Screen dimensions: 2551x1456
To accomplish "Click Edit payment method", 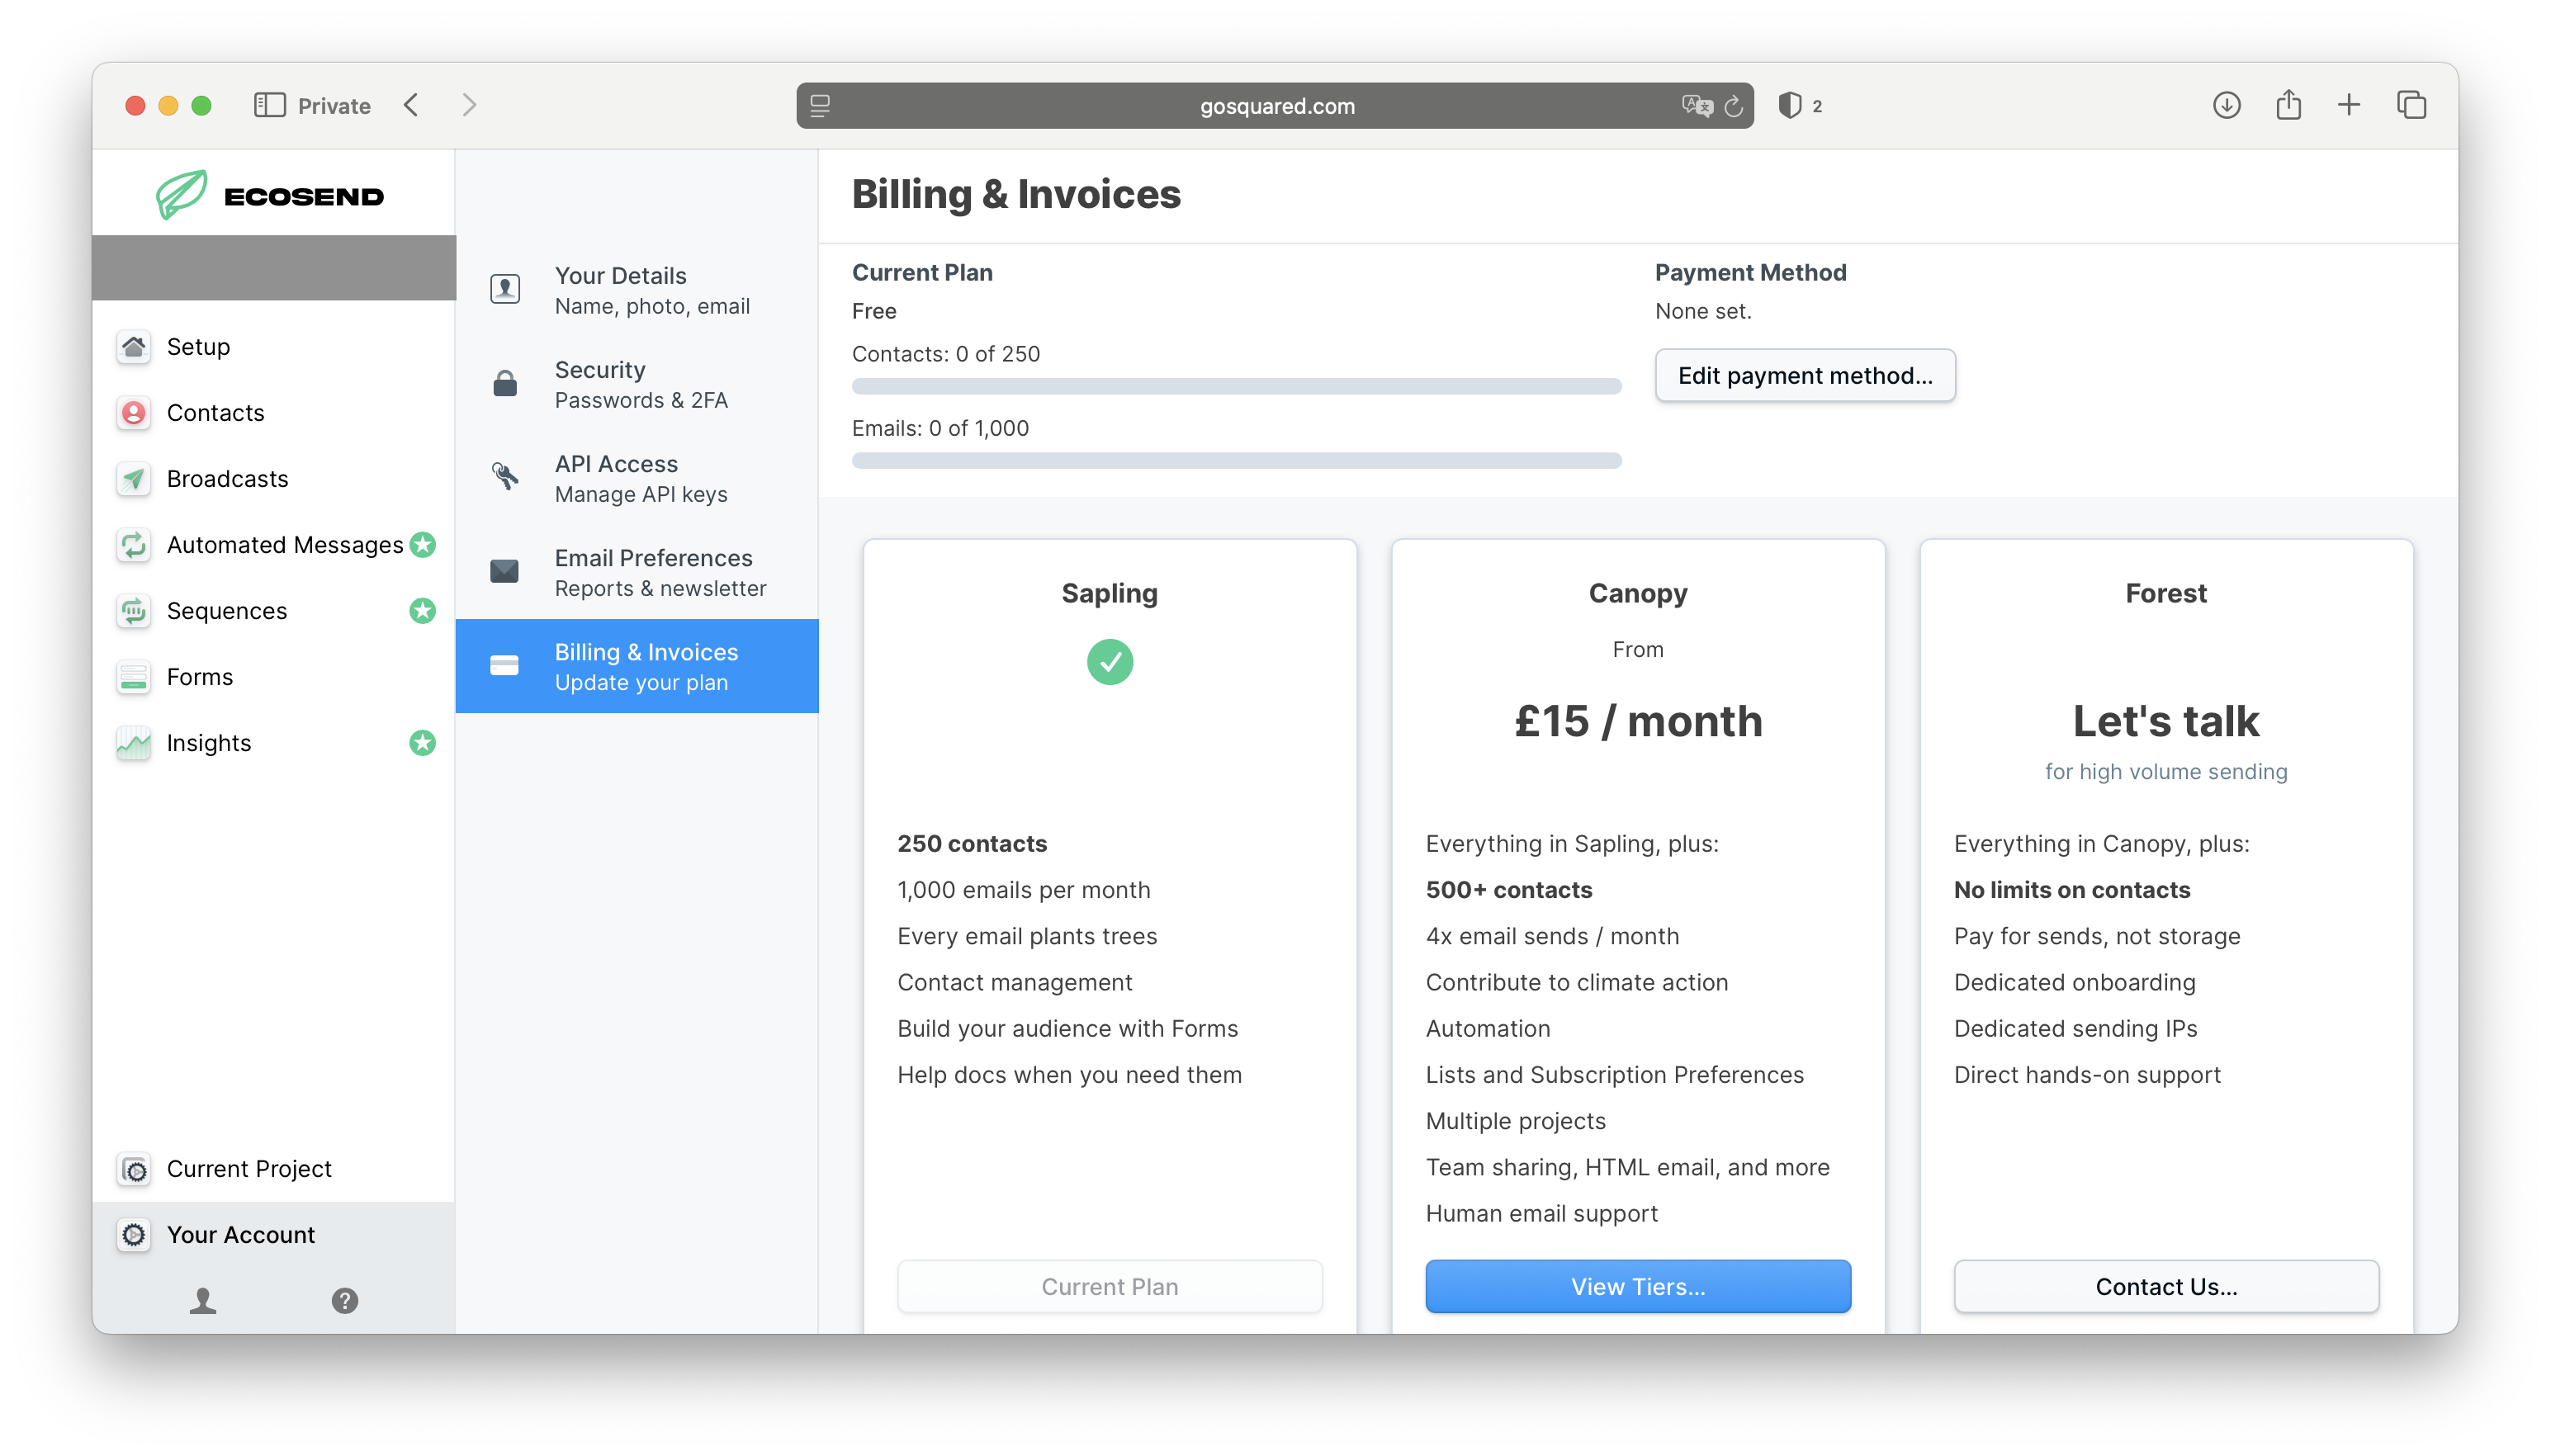I will (x=1804, y=375).
